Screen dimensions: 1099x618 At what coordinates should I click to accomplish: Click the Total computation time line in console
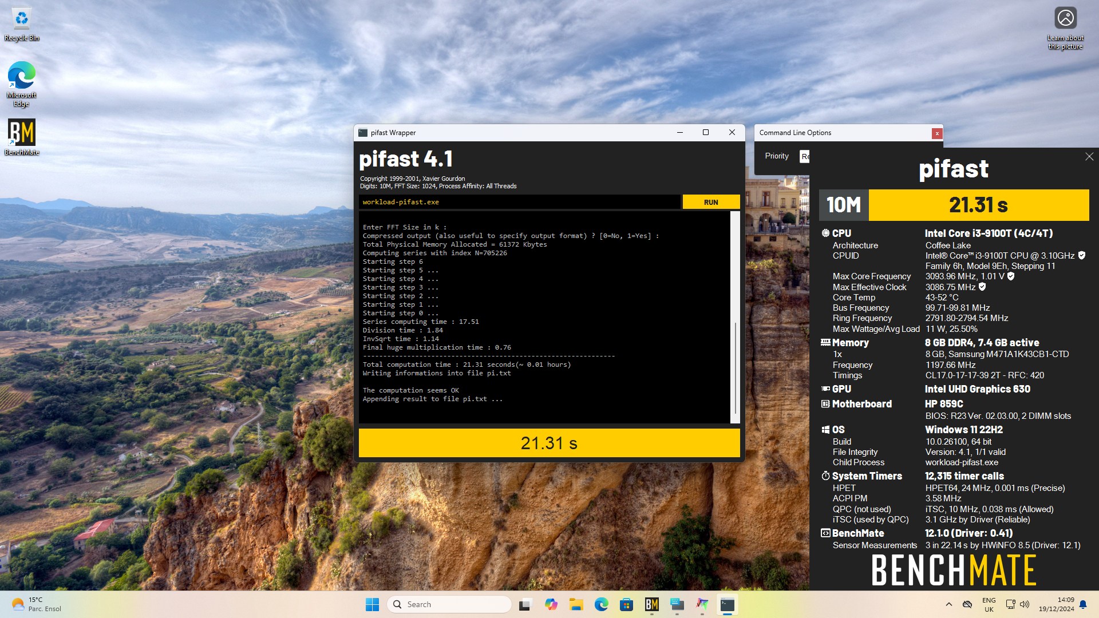click(x=467, y=365)
